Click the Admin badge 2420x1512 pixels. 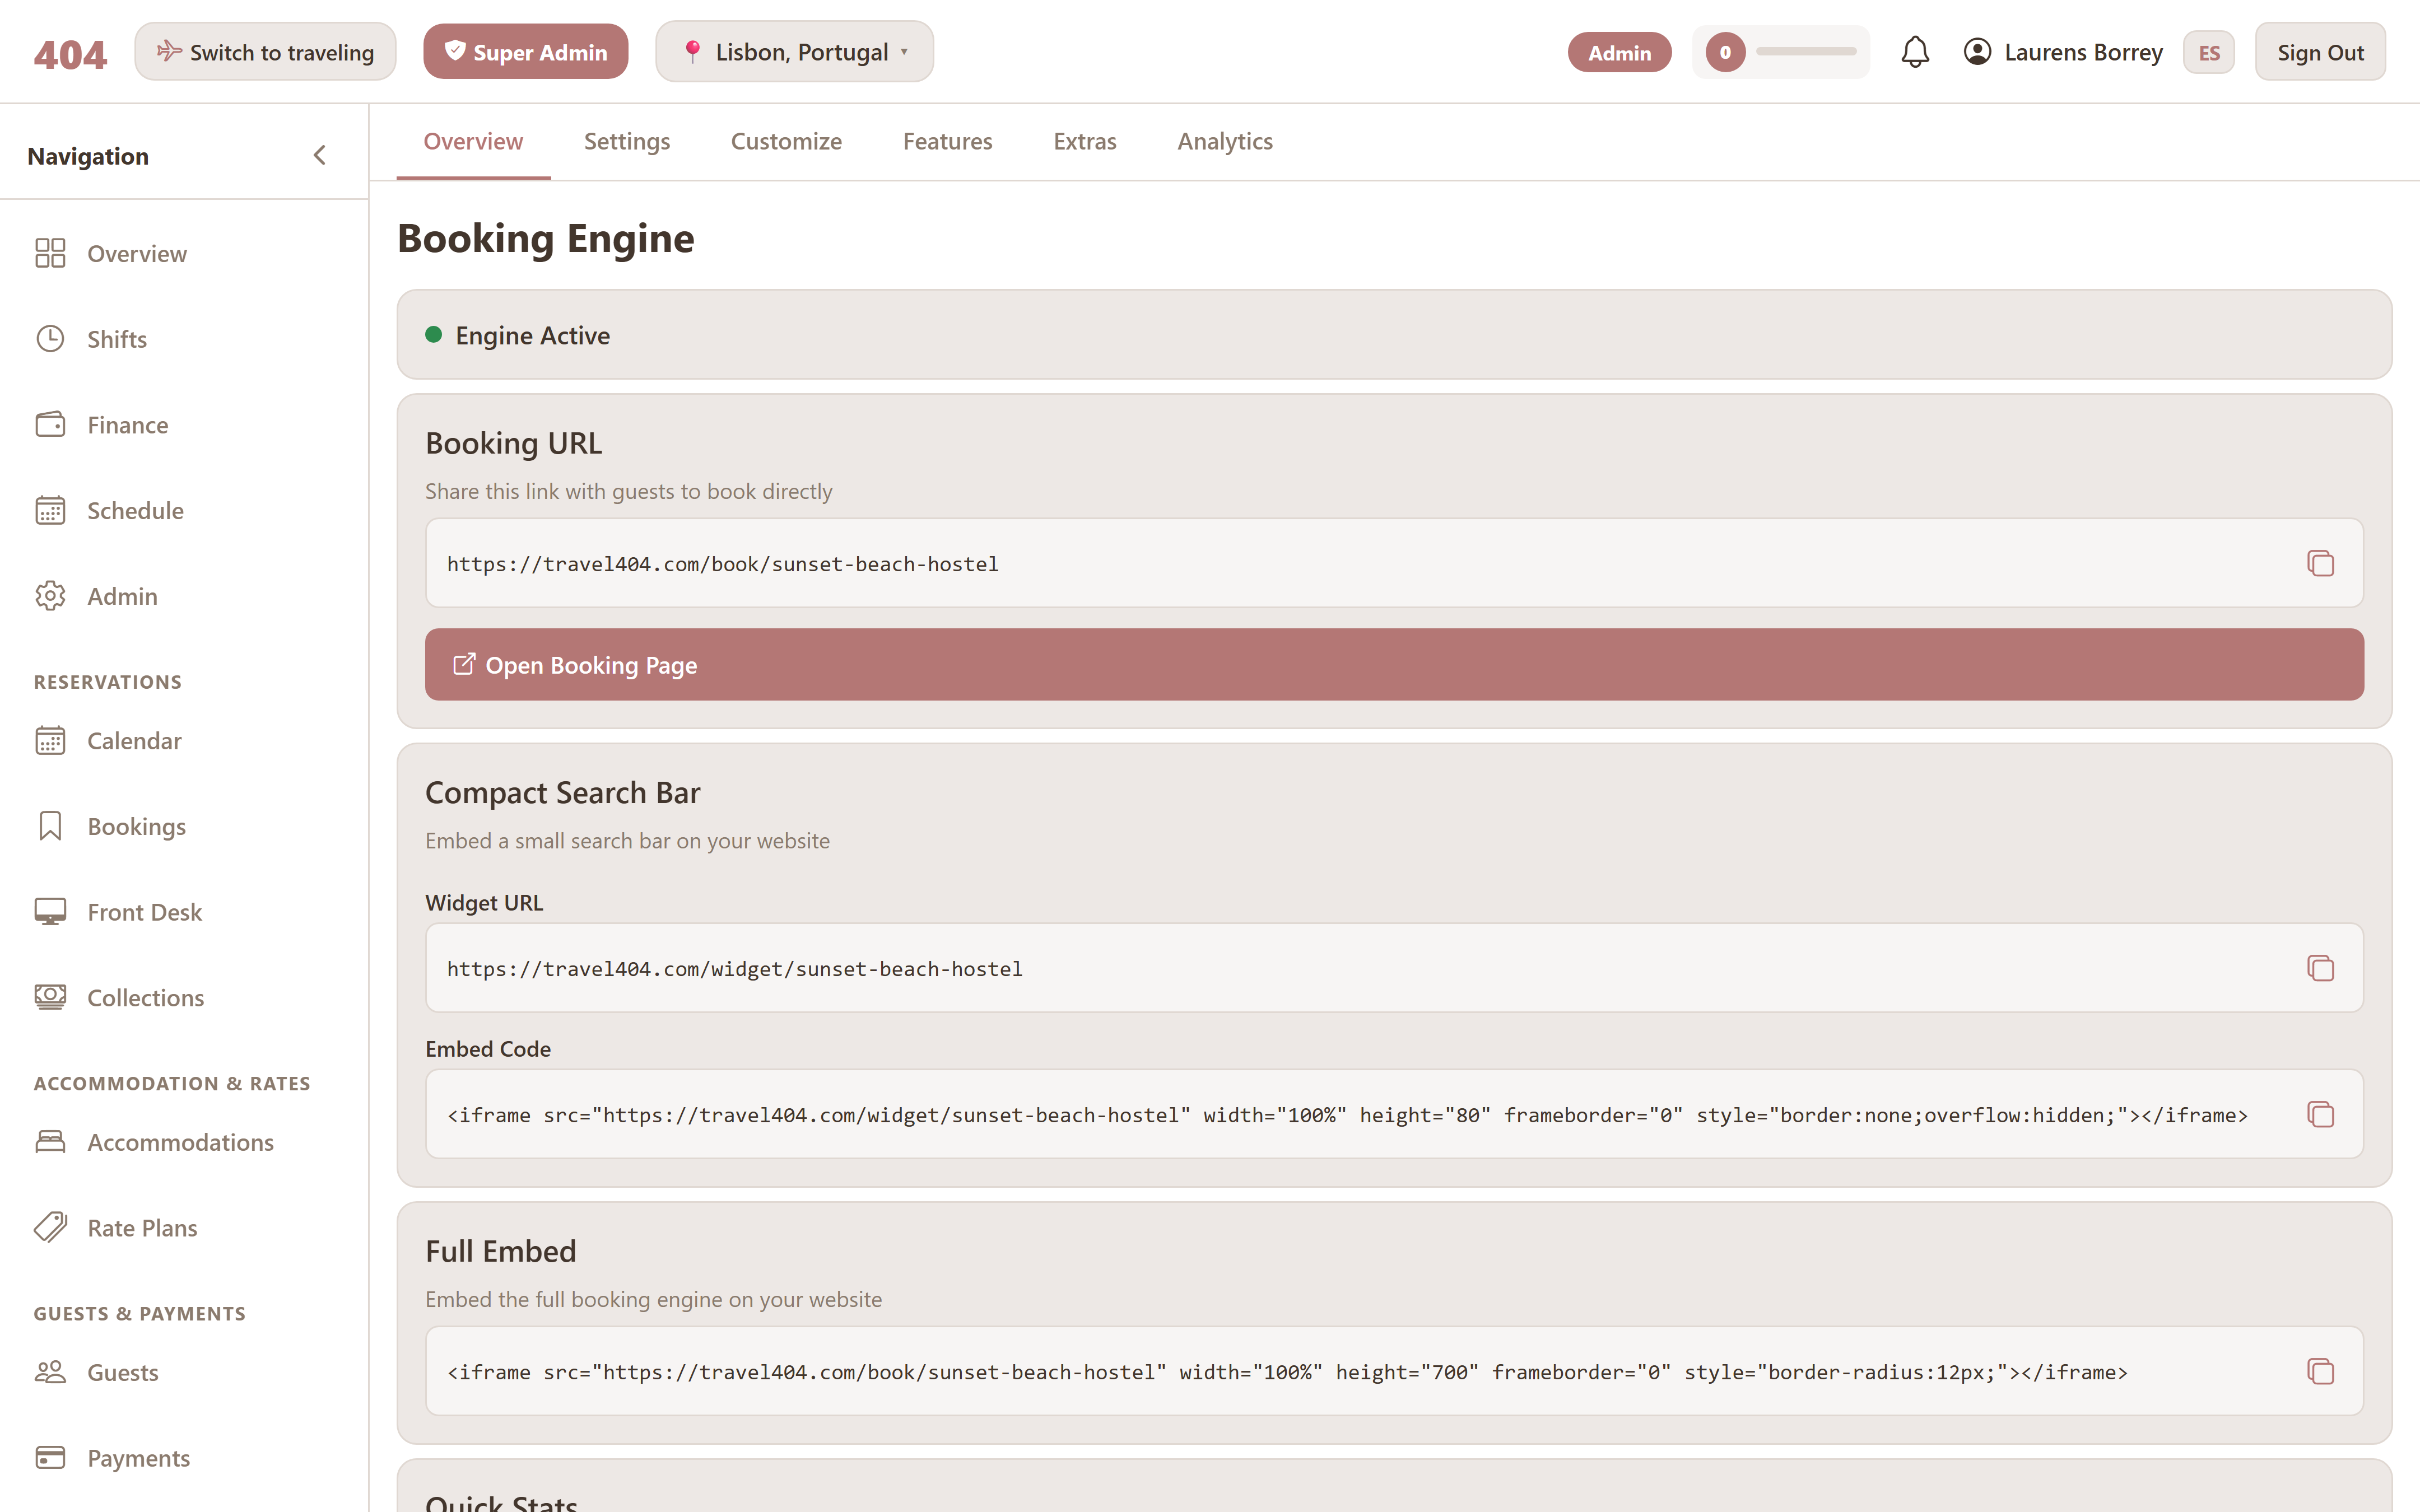pos(1619,52)
